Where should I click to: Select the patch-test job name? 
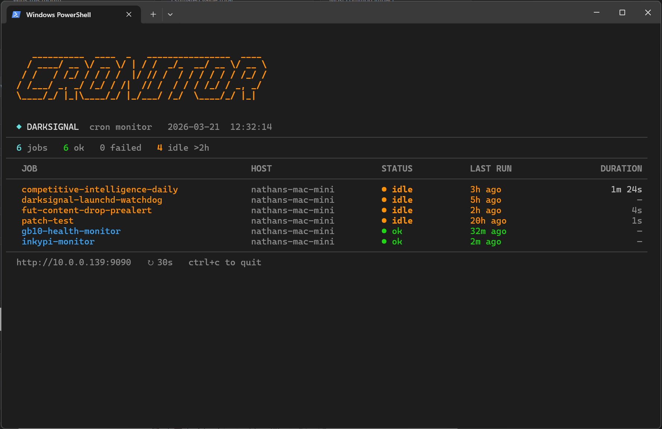(x=48, y=221)
